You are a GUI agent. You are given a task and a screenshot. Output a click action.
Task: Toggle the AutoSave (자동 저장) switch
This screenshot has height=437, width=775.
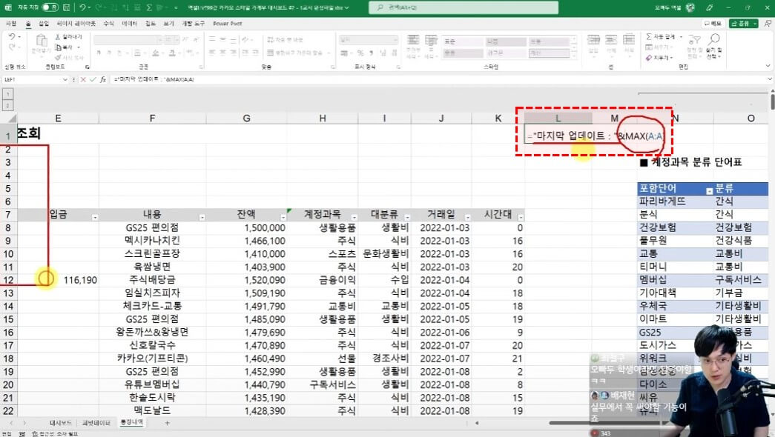pyautogui.click(x=50, y=7)
